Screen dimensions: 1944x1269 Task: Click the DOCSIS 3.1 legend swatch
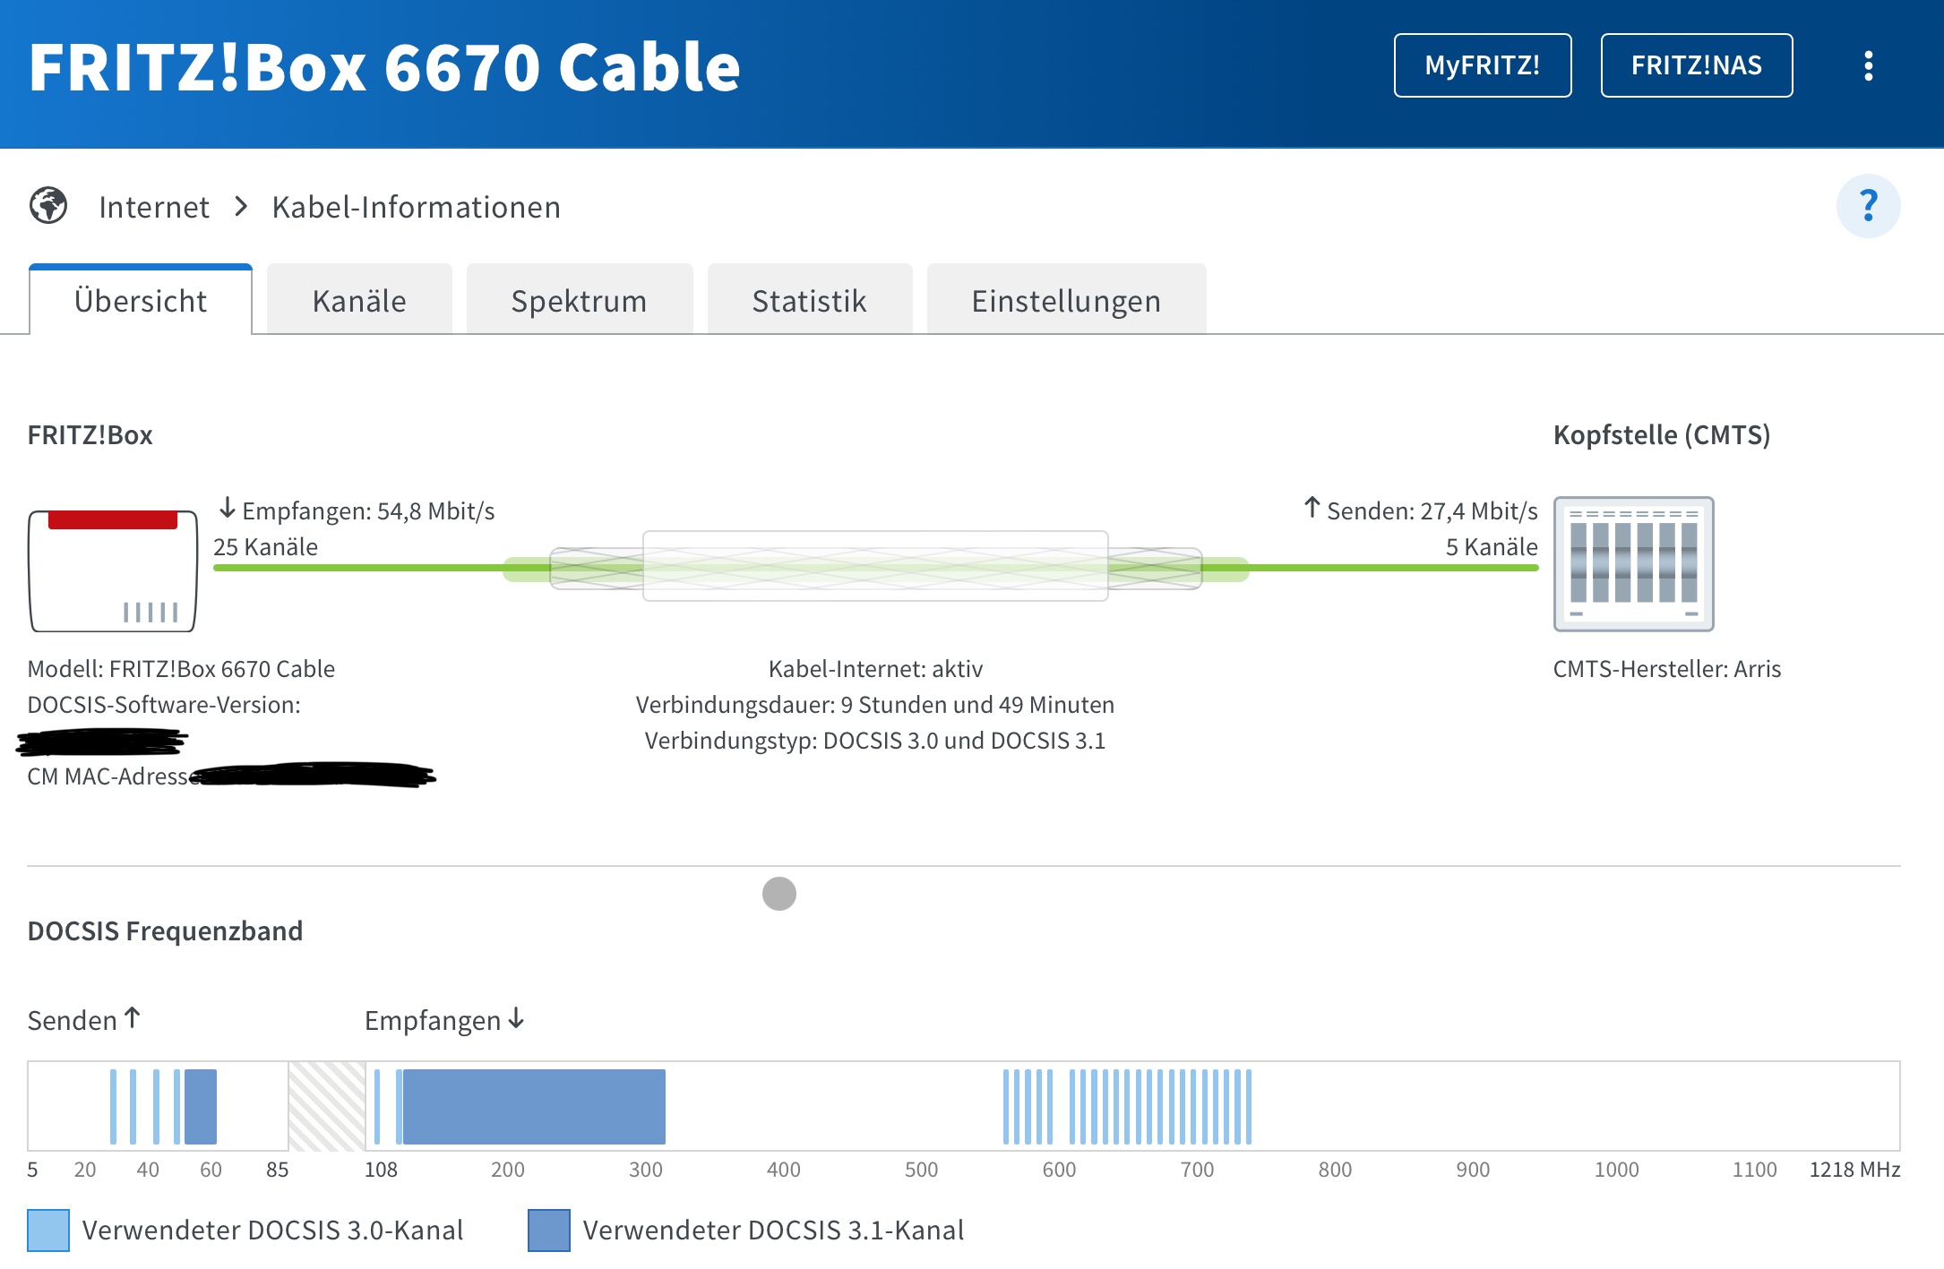pyautogui.click(x=548, y=1230)
